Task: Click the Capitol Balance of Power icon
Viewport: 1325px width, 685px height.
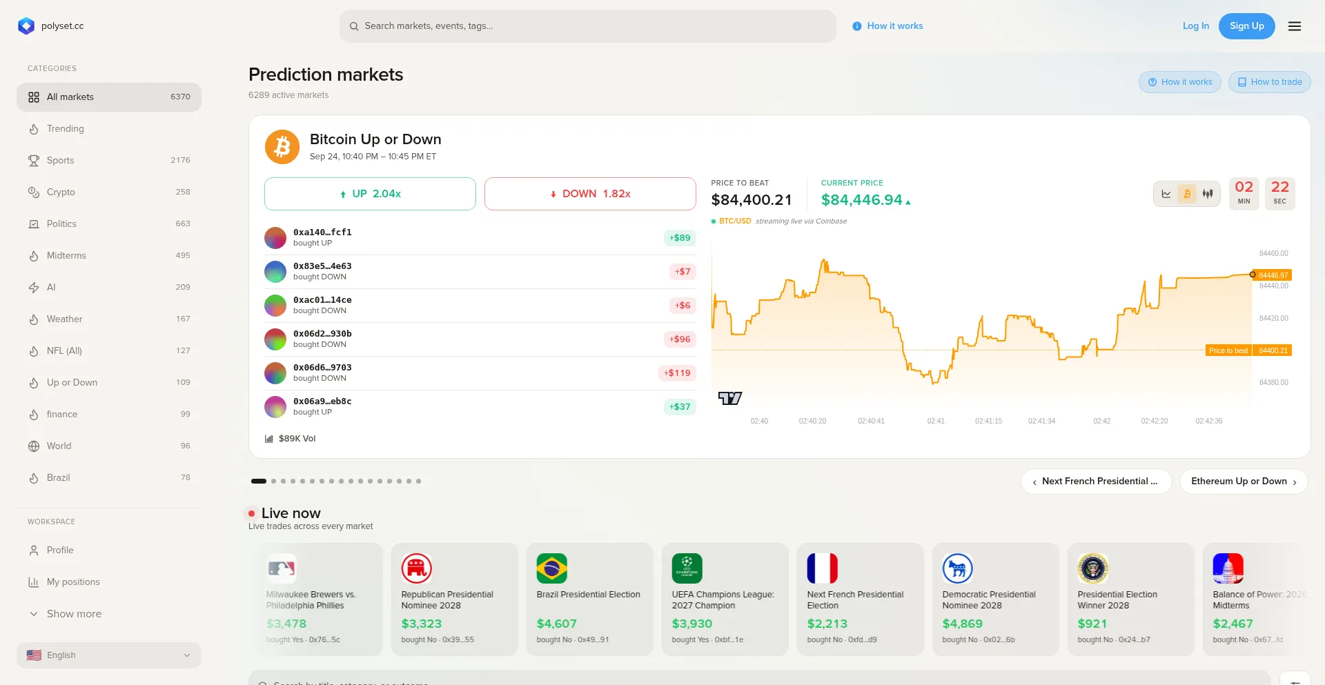Action: point(1228,568)
